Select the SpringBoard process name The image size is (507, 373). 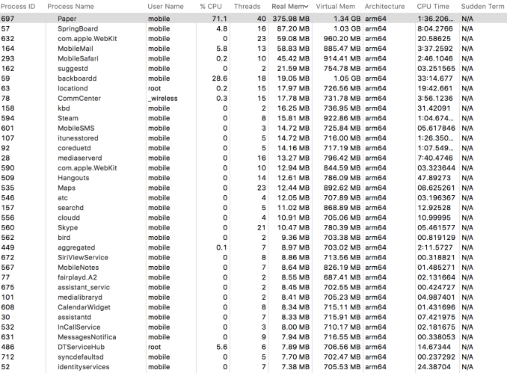(78, 28)
